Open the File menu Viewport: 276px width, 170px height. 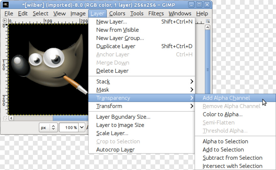click(x=9, y=13)
